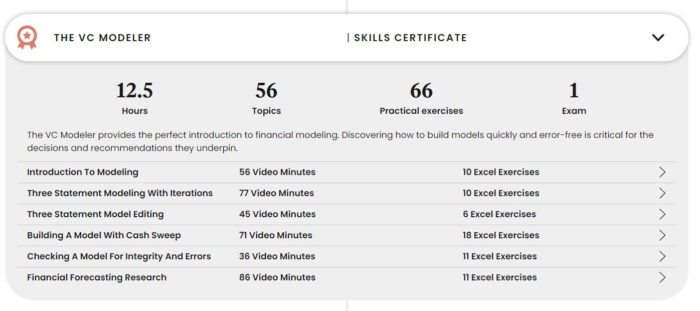
Task: Click arrow for Three Statement Model Editing
Action: [x=662, y=214]
